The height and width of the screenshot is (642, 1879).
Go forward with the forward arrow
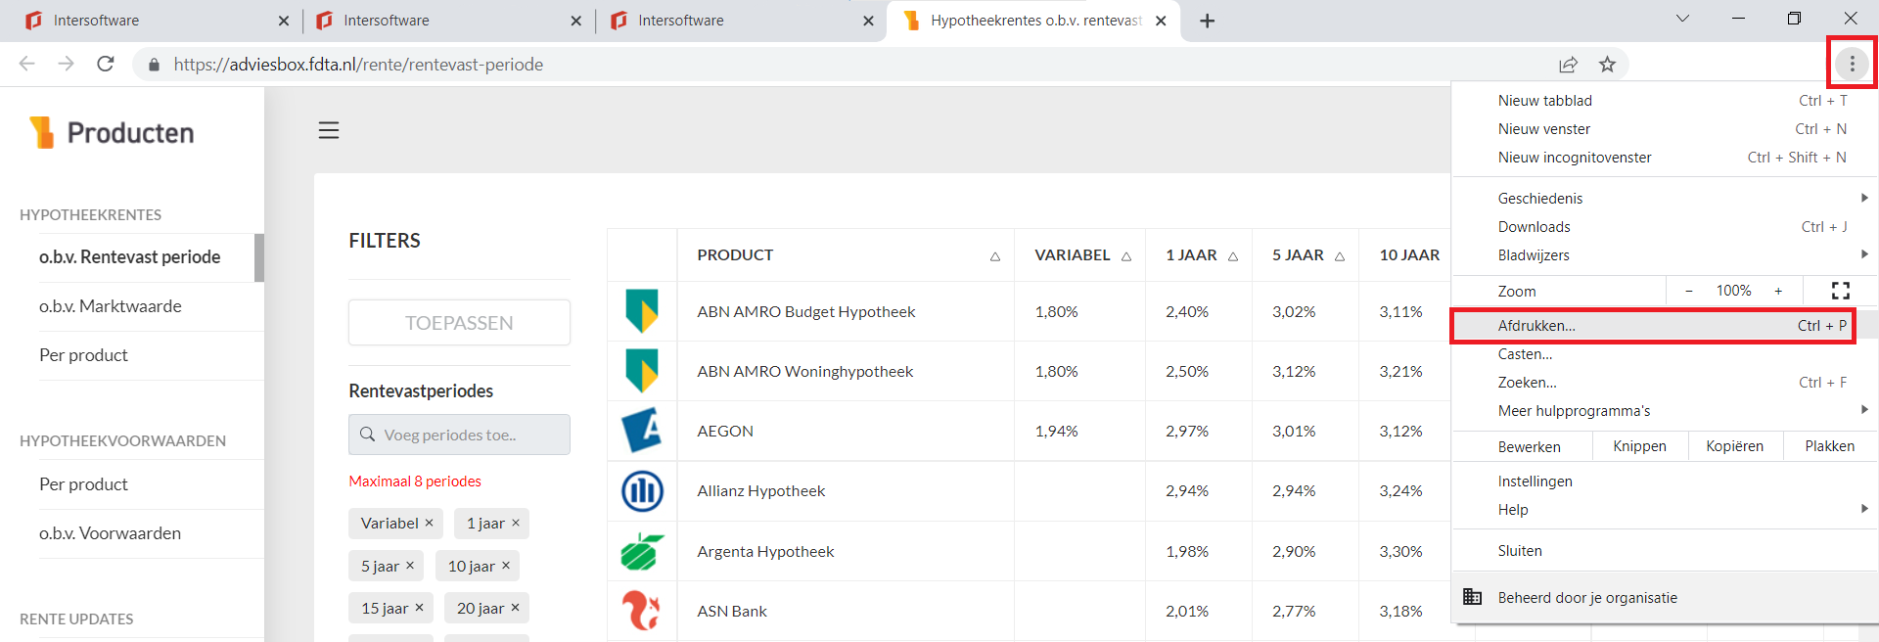[x=66, y=64]
